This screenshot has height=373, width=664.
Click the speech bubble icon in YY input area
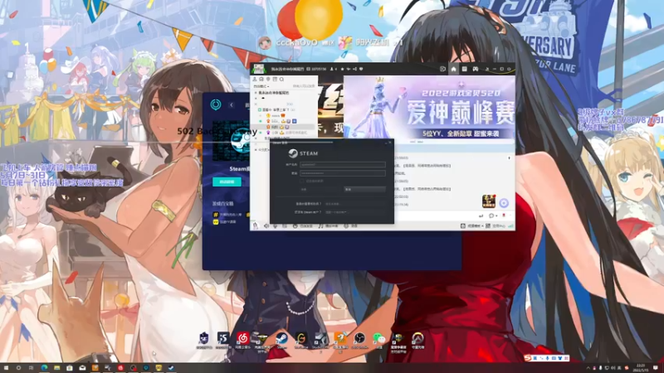click(491, 216)
